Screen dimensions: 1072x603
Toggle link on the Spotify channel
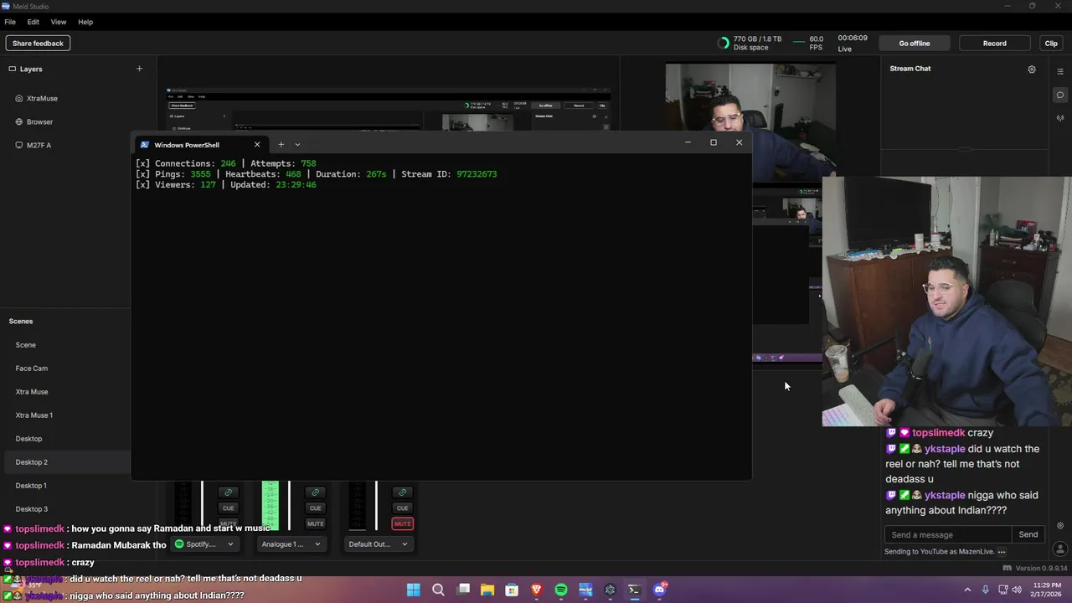click(x=228, y=492)
